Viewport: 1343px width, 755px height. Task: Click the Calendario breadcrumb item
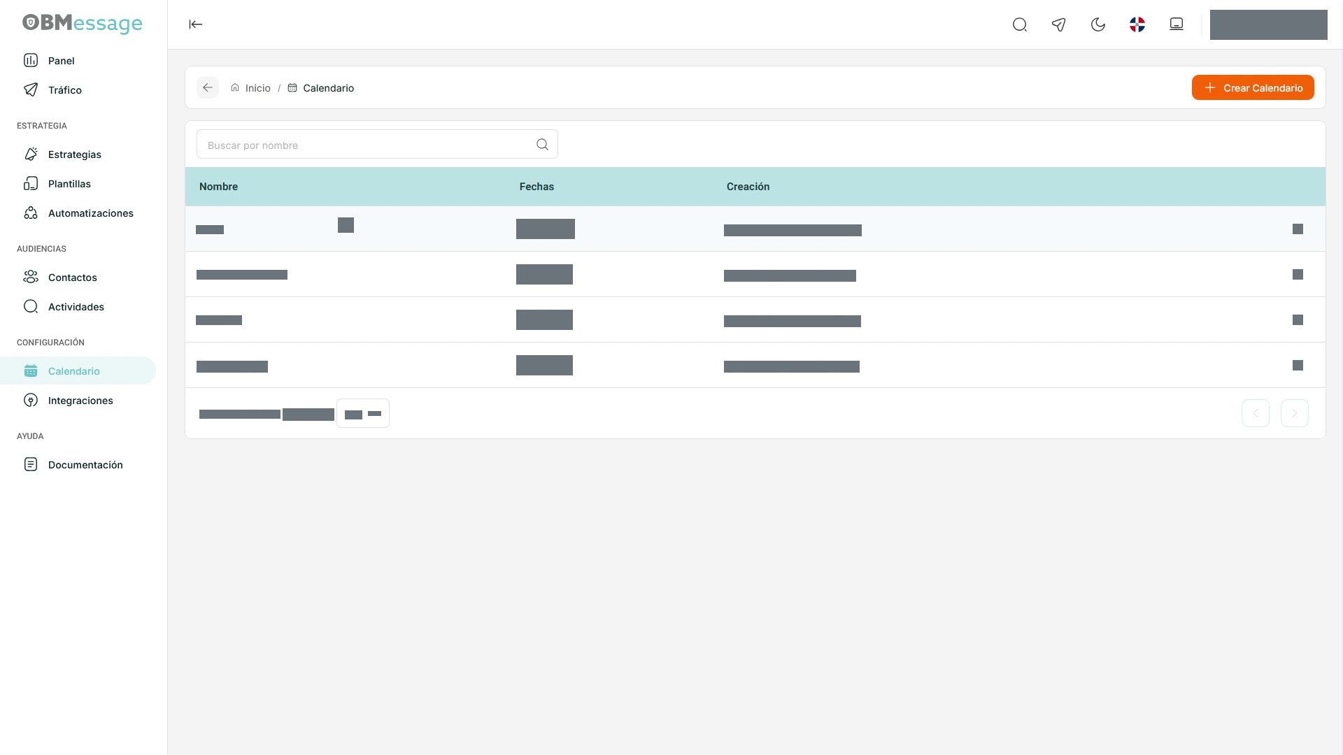click(x=321, y=88)
